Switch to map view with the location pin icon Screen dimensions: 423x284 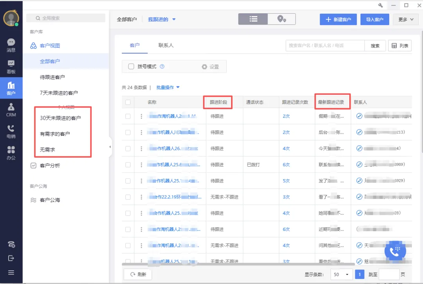coord(282,19)
